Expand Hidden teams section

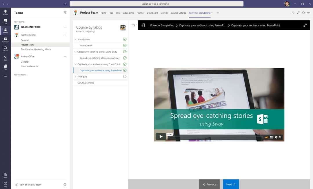[x=20, y=74]
